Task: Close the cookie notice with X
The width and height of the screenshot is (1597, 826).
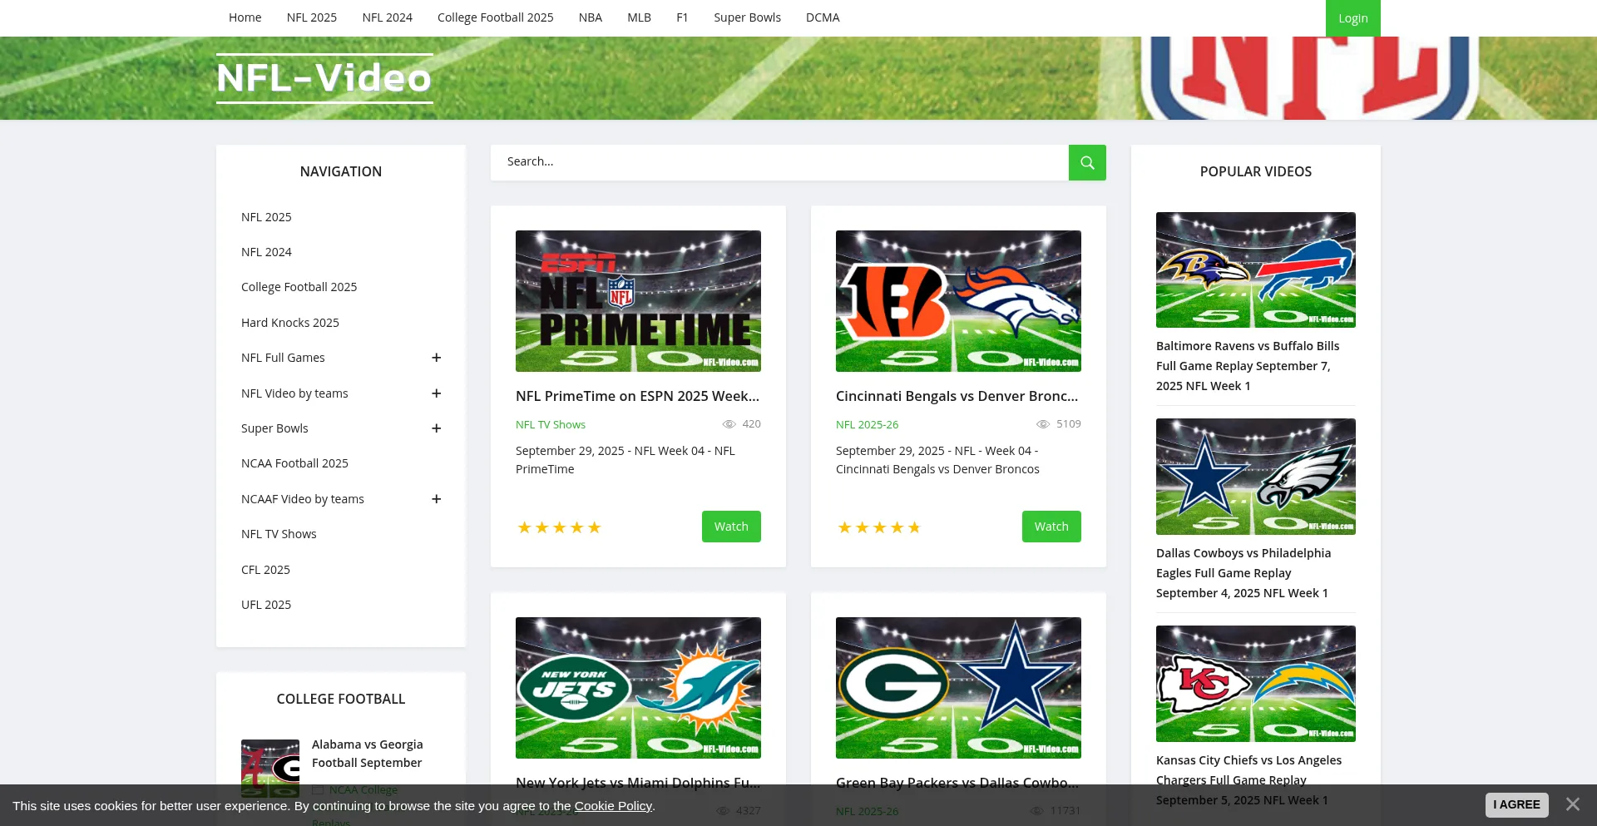Action: [1572, 804]
